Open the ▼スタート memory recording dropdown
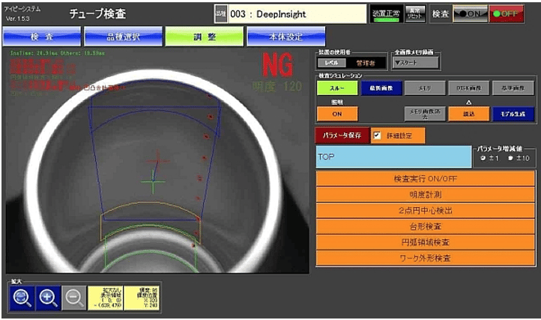The height and width of the screenshot is (320, 541). pyautogui.click(x=416, y=63)
